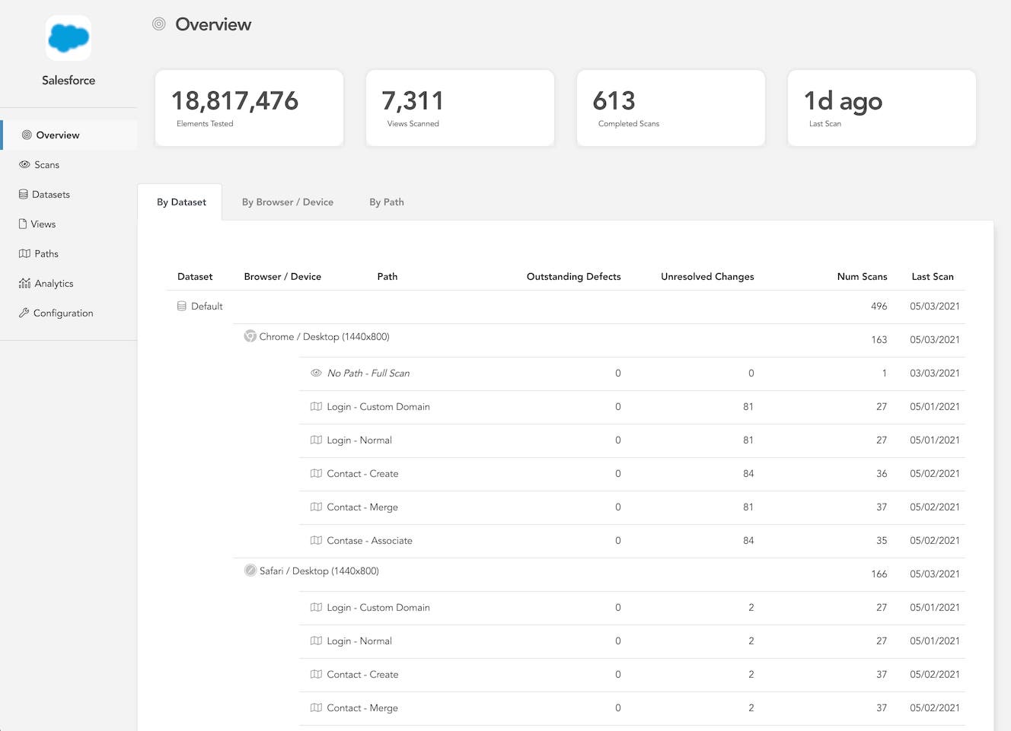The height and width of the screenshot is (731, 1011).
Task: Open the Chrome Login - Custom Domain path
Action: click(632, 407)
